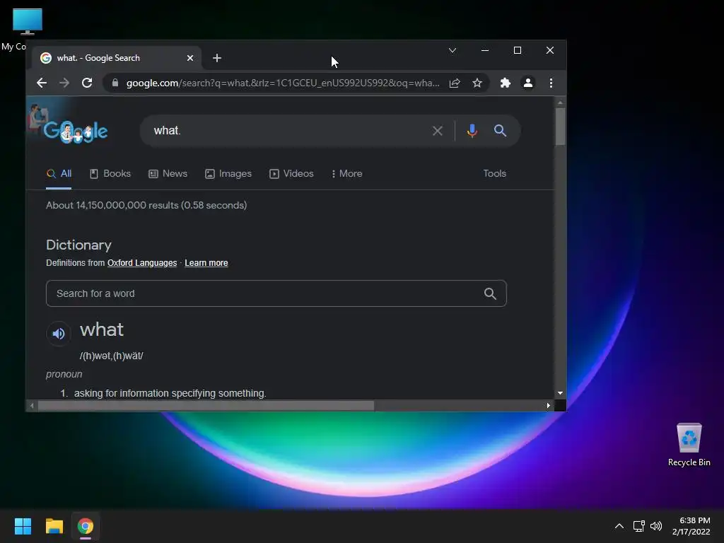Click the definition 'asking for information specifying something.'

(170, 393)
